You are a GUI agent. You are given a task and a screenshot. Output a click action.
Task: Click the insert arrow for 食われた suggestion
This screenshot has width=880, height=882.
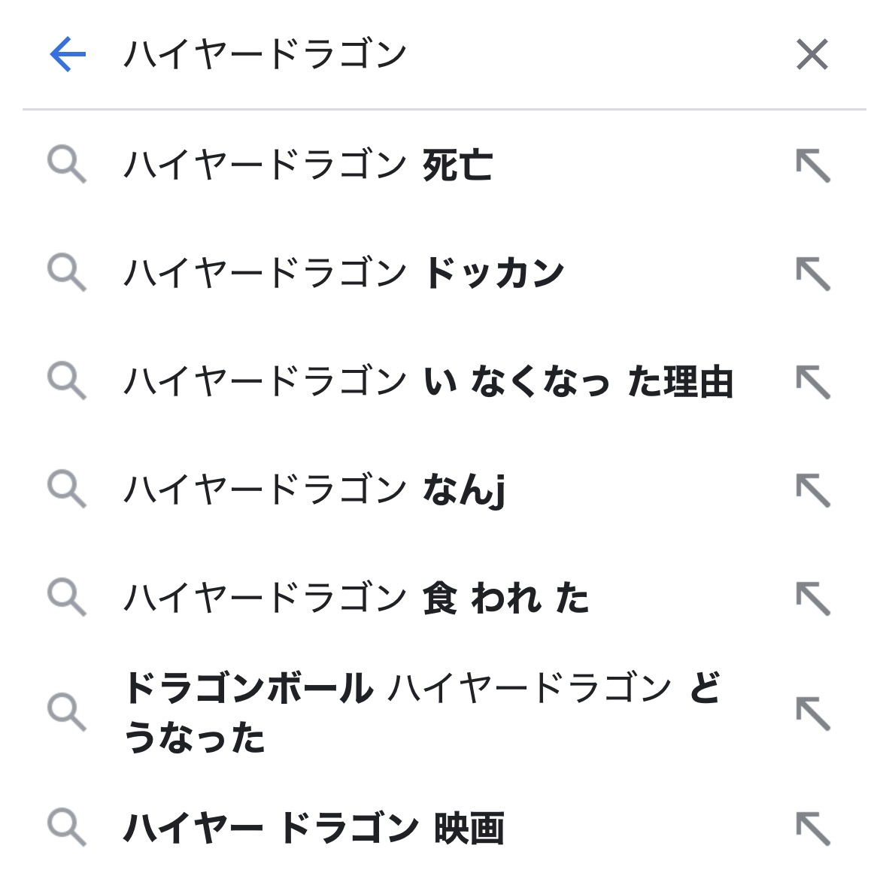812,599
